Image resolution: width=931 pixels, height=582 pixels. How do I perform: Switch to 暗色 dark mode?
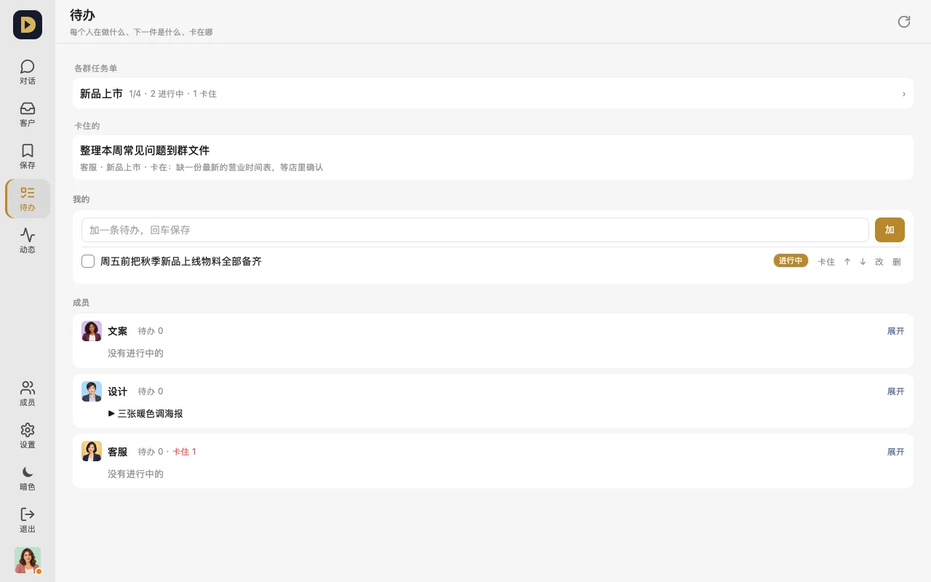(x=28, y=478)
